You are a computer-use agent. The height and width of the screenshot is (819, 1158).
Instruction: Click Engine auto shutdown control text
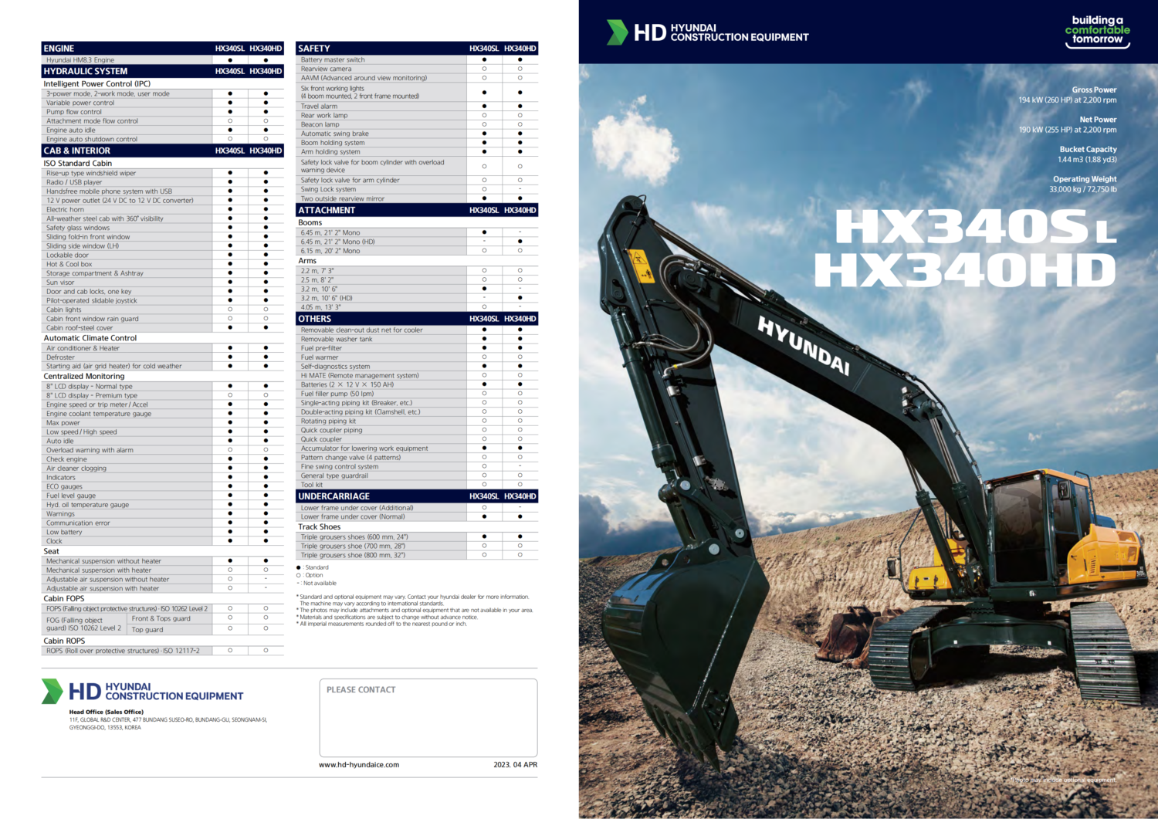pyautogui.click(x=92, y=140)
